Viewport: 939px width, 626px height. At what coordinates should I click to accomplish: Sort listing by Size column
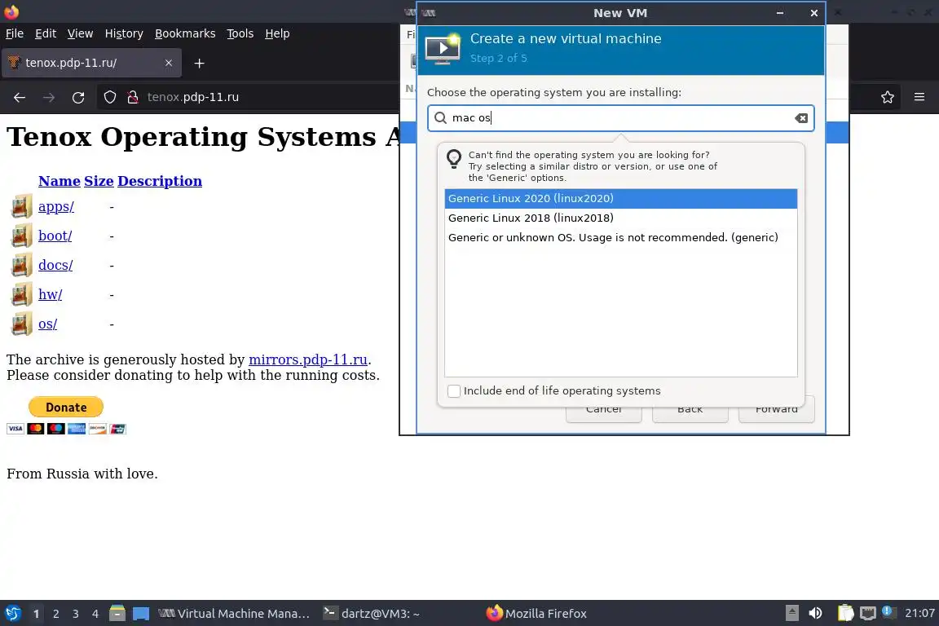coord(99,181)
